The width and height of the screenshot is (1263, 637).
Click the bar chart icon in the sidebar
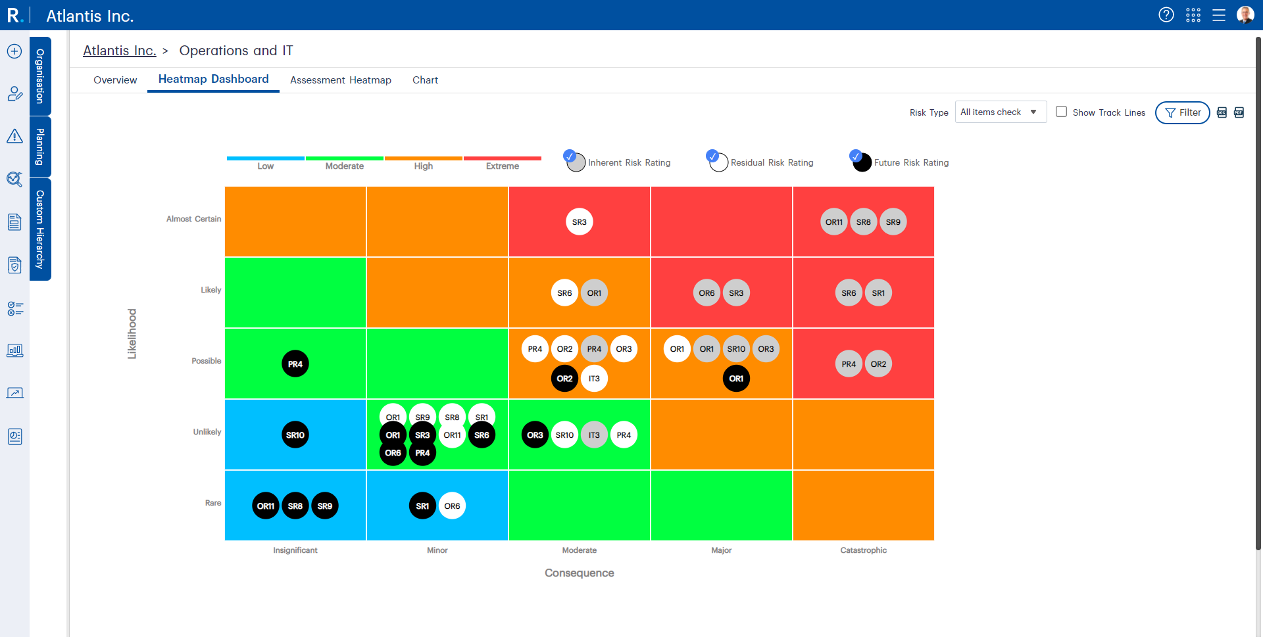pos(14,350)
